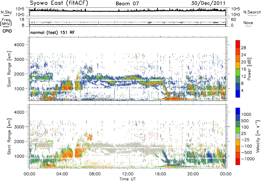The height and width of the screenshot is (181, 261).
Task: Click the 'CPID' label
Action: [x=7, y=31]
